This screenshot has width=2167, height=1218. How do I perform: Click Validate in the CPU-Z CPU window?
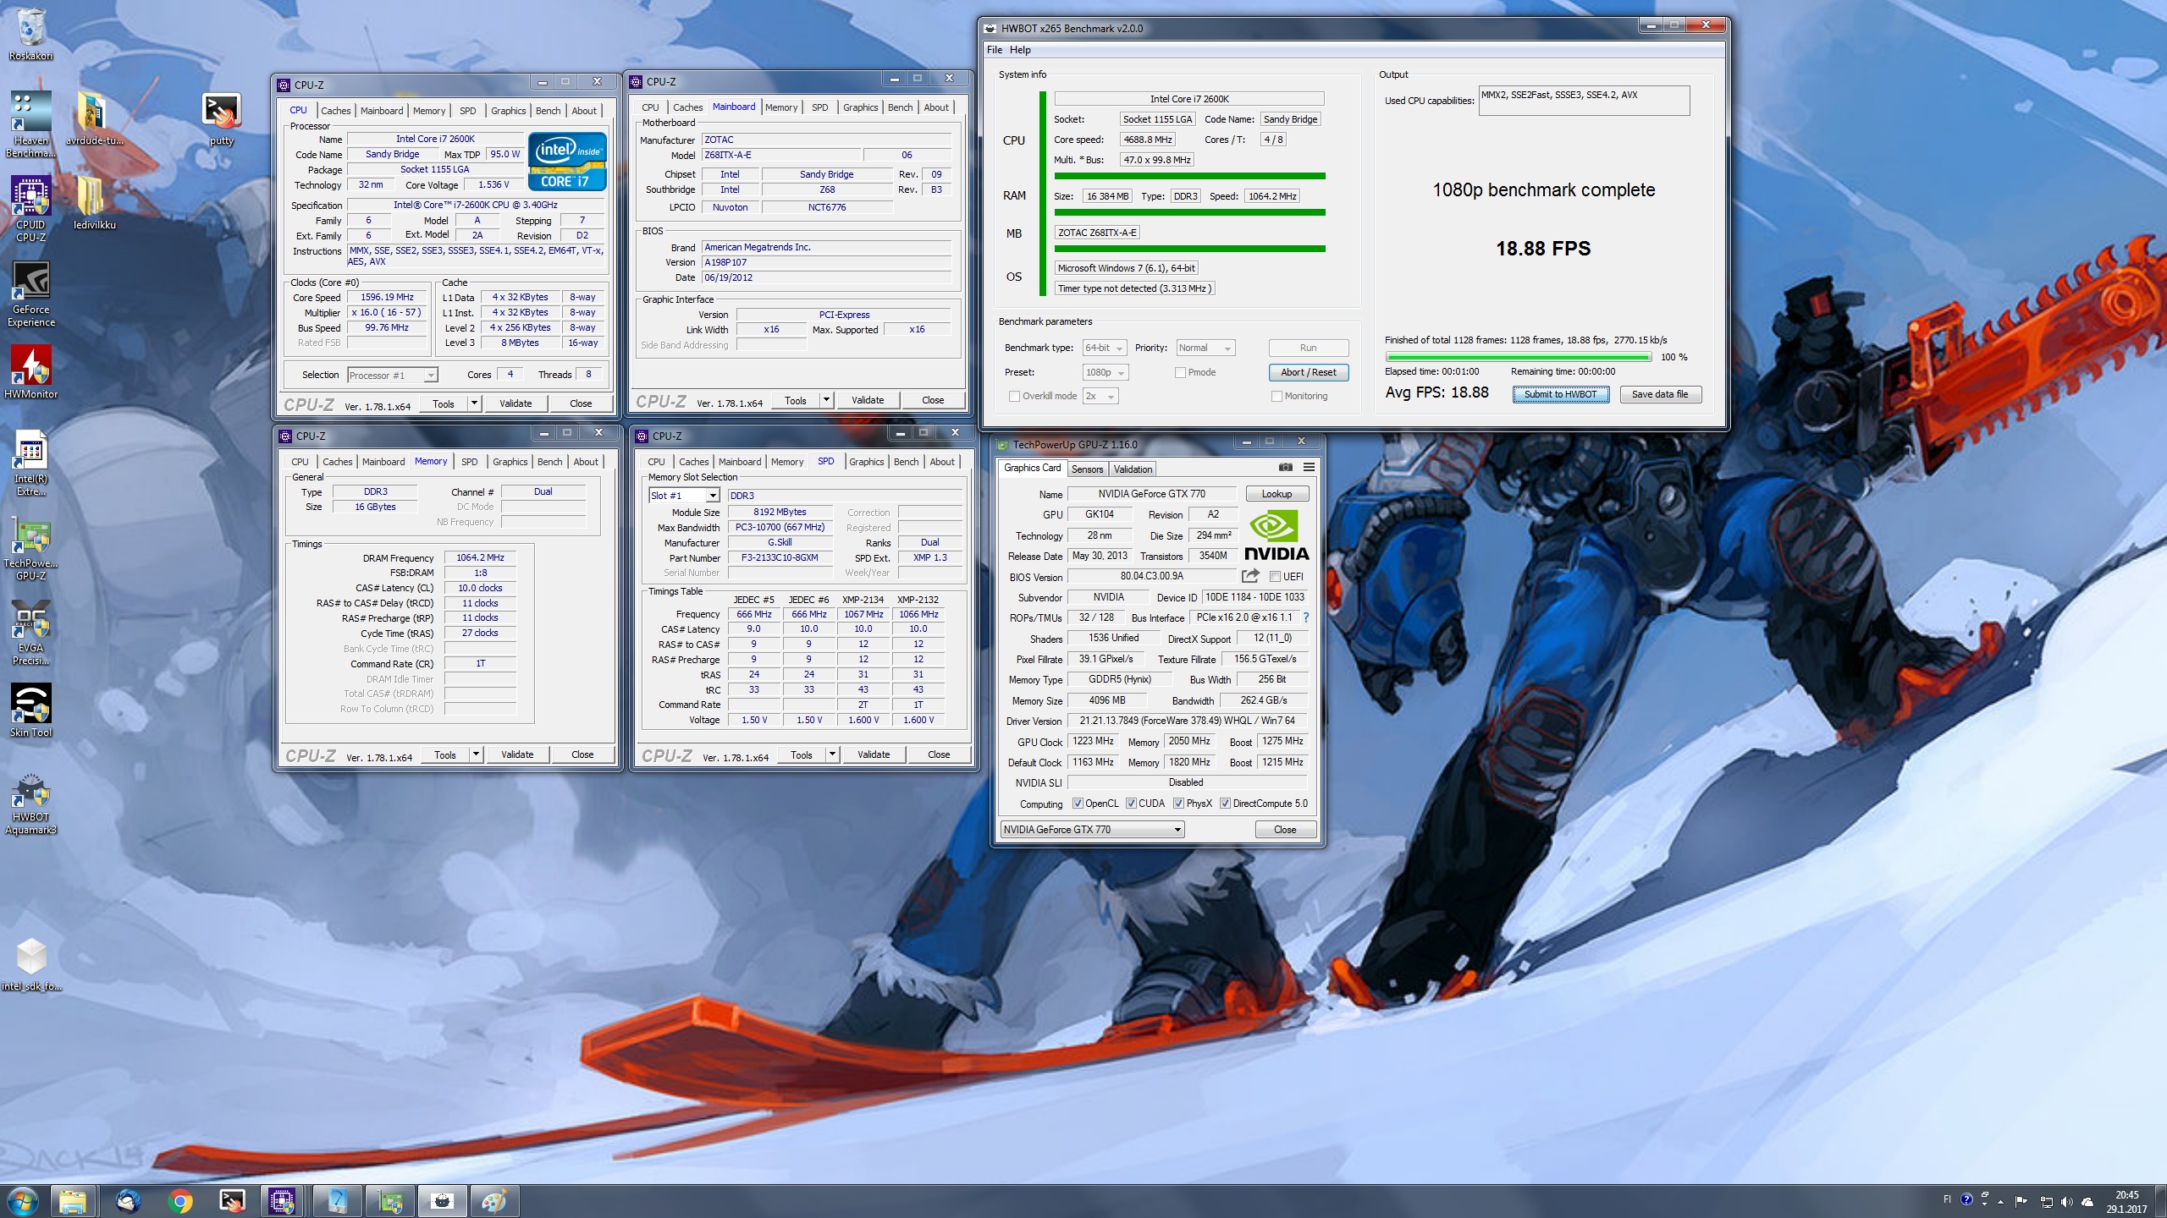516,403
